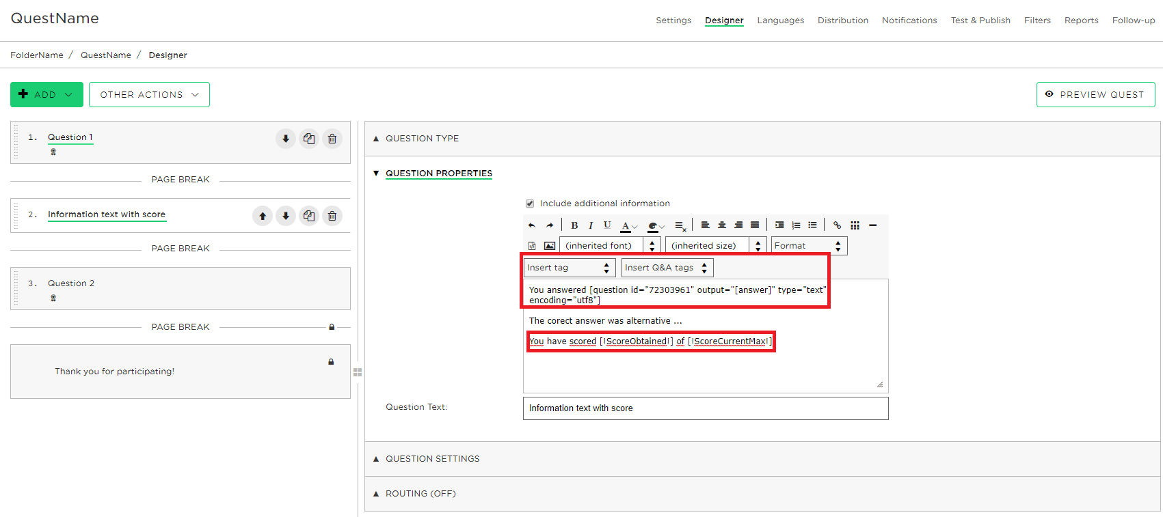Viewport: 1163px width, 517px height.
Task: Delete Question 1
Action: (x=332, y=139)
